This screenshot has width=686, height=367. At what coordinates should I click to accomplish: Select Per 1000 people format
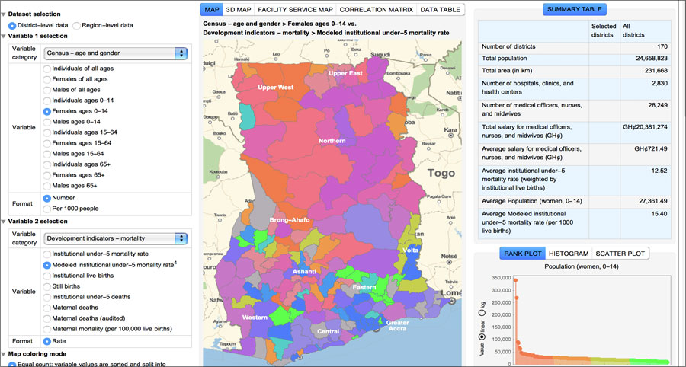point(48,209)
